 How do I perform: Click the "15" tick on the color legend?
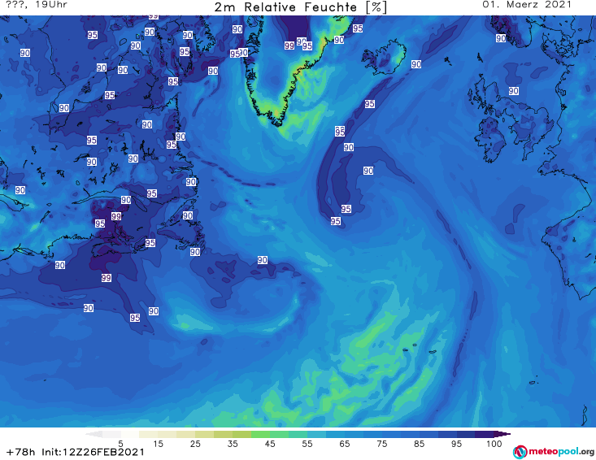[x=158, y=444]
